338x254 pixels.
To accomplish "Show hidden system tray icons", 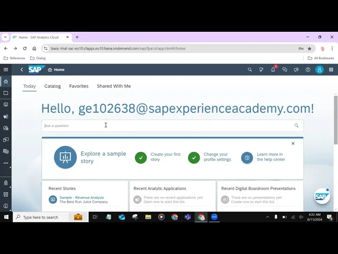I will pyautogui.click(x=268, y=217).
